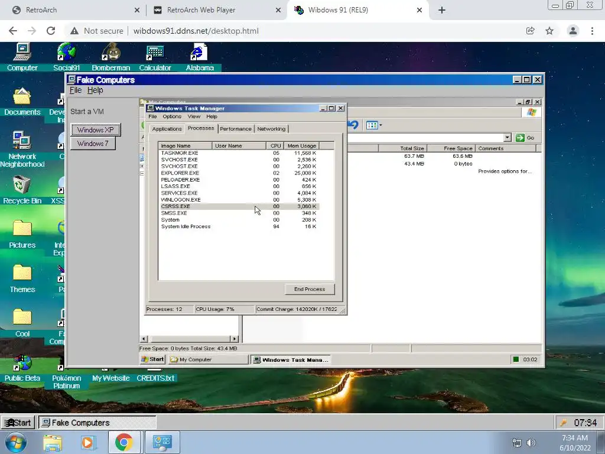This screenshot has height=454, width=605.
Task: Click the right scroll arrow in folder pane
Action: [234, 339]
